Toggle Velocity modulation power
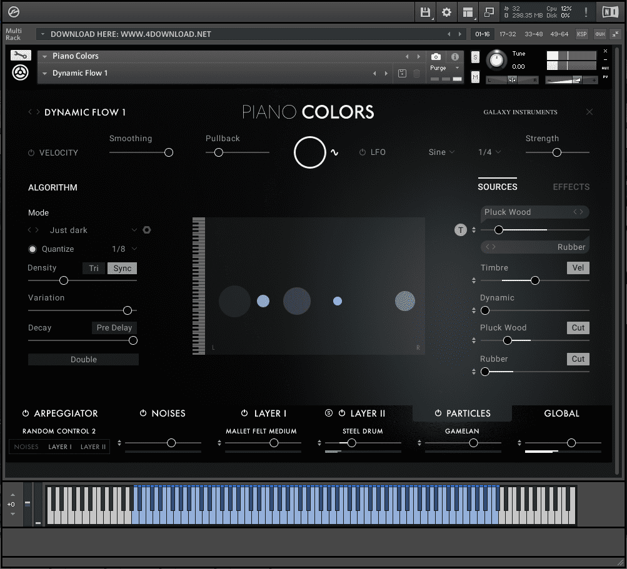 (31, 152)
